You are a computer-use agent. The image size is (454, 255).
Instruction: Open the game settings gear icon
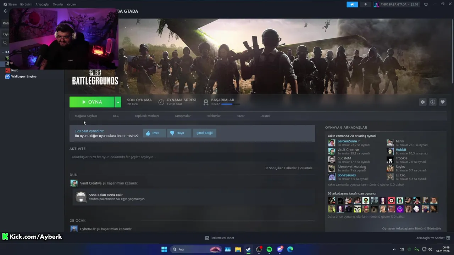pyautogui.click(x=422, y=102)
